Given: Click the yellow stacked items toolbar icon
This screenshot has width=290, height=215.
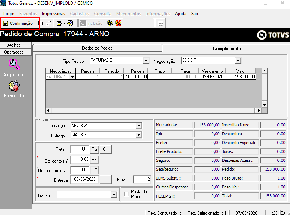Looking at the screenshot, I should pyautogui.click(x=110, y=23).
